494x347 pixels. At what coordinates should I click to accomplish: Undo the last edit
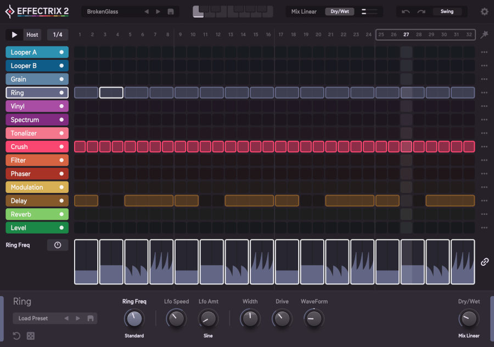point(406,11)
